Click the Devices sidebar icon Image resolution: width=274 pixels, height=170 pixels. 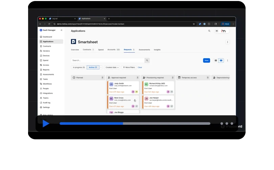pos(41,56)
